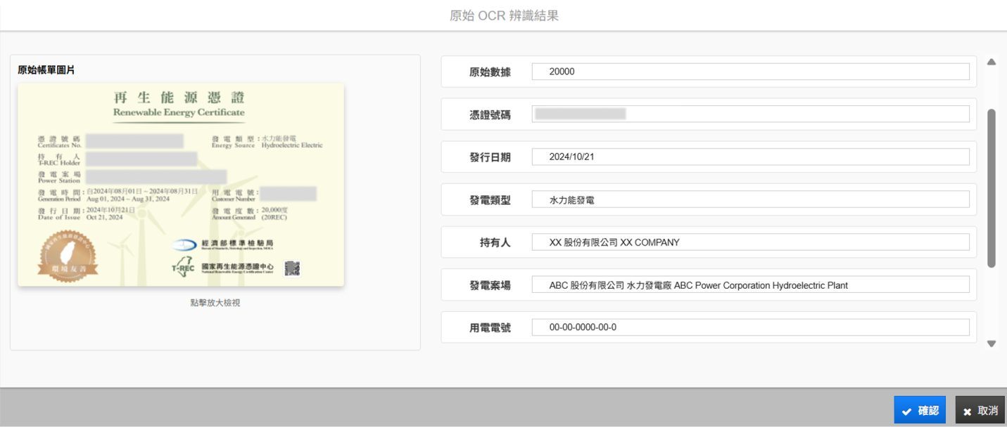Open the renewable energy certificate thumbnail
Screen dimensions: 1007x427
(181, 185)
